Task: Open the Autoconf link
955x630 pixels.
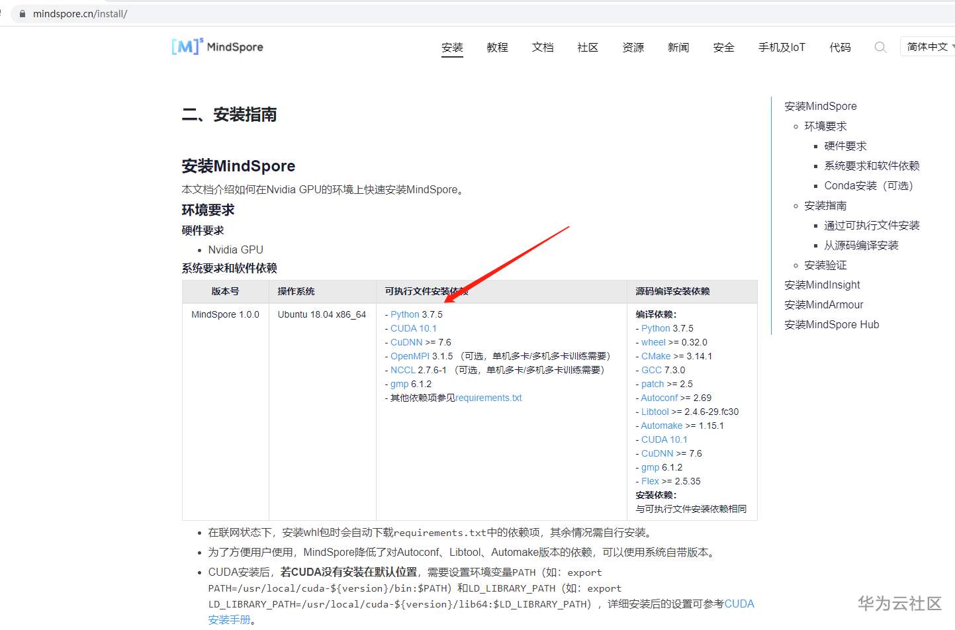Action: click(659, 398)
